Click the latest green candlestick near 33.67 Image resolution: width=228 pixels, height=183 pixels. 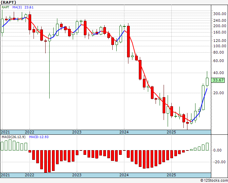pos(207,82)
